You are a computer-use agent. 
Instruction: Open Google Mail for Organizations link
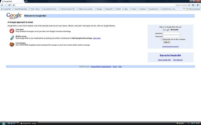coord(101,66)
